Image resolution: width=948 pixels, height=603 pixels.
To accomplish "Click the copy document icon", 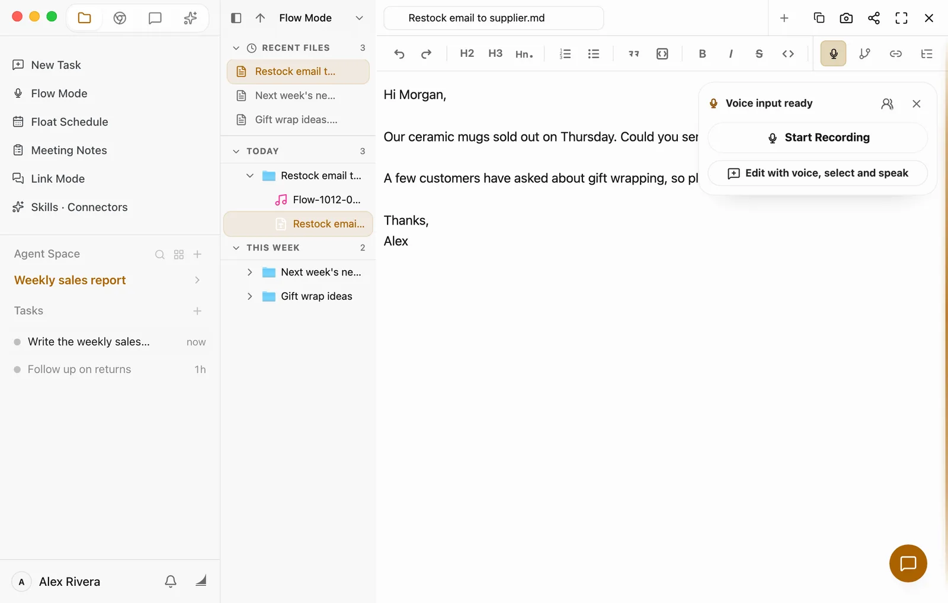I will tap(819, 18).
